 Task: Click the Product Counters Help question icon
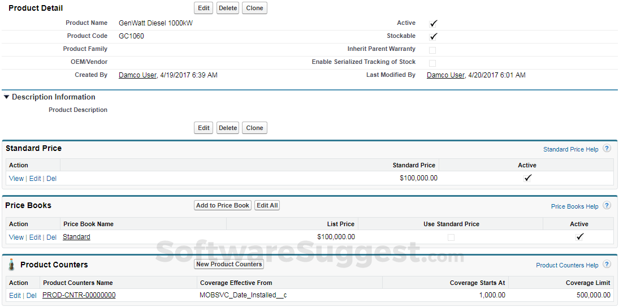coord(607,265)
